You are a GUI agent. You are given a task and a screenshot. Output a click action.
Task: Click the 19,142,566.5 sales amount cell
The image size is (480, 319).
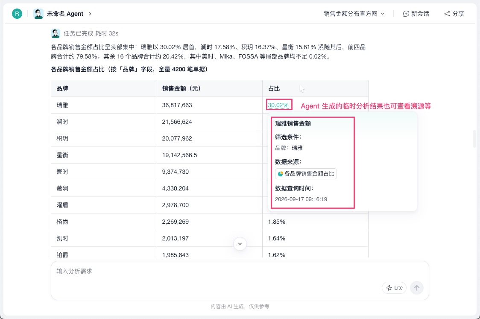pos(210,155)
